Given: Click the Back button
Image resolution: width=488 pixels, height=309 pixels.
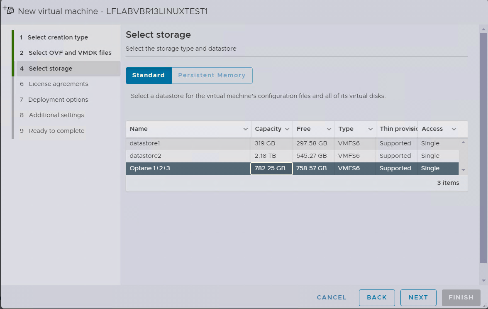Looking at the screenshot, I should (377, 297).
